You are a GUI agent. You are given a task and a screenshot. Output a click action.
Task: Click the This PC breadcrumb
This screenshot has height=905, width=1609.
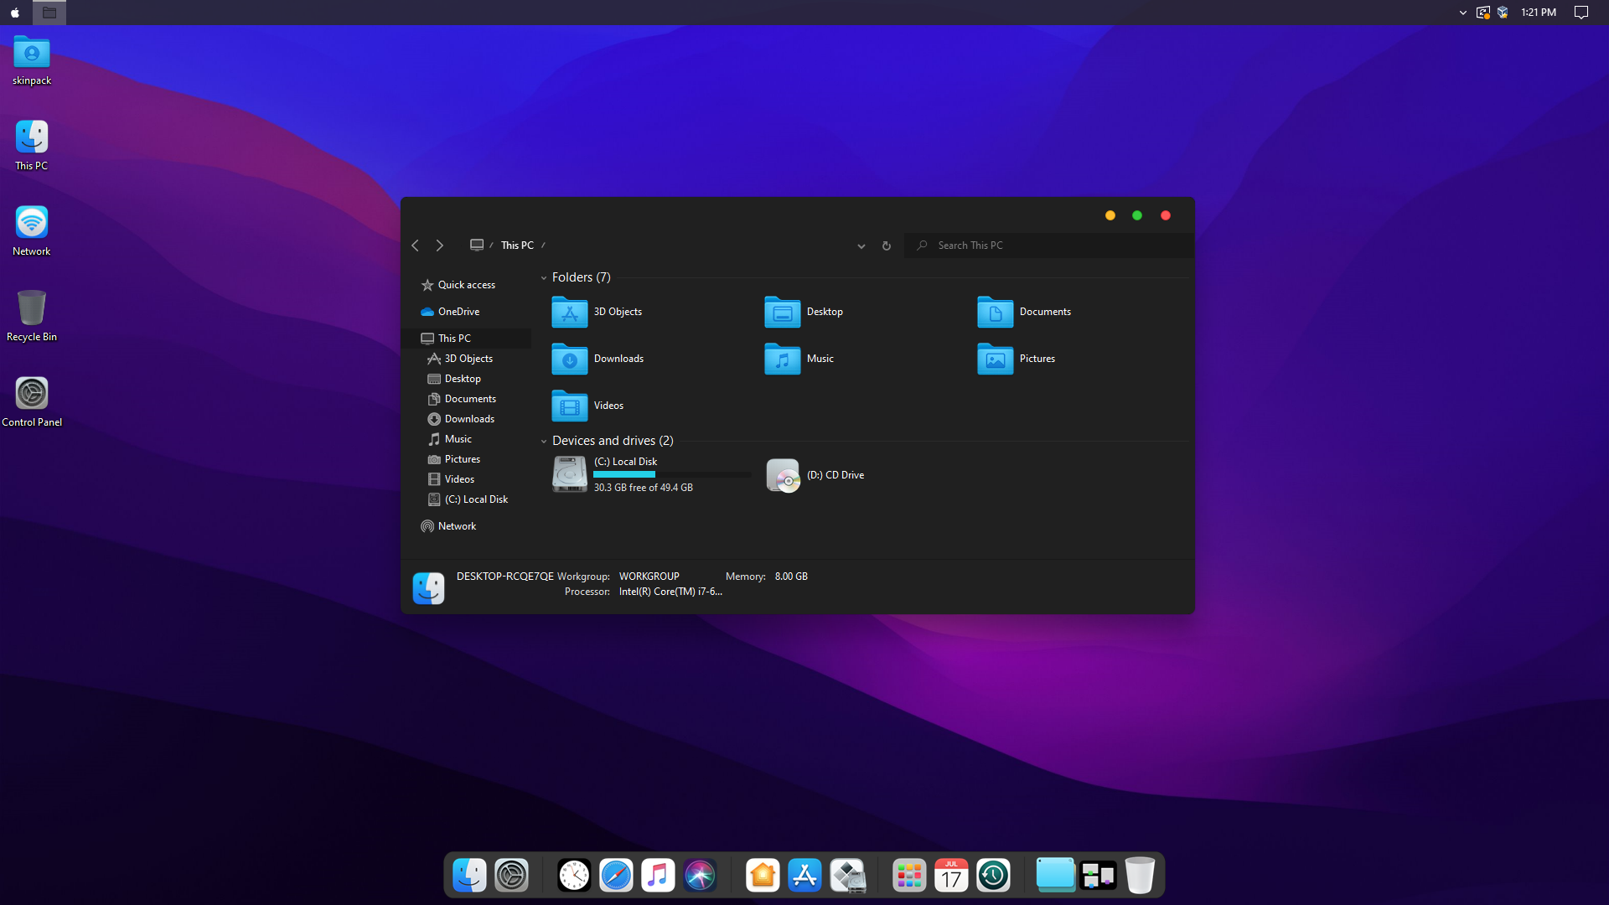[517, 246]
